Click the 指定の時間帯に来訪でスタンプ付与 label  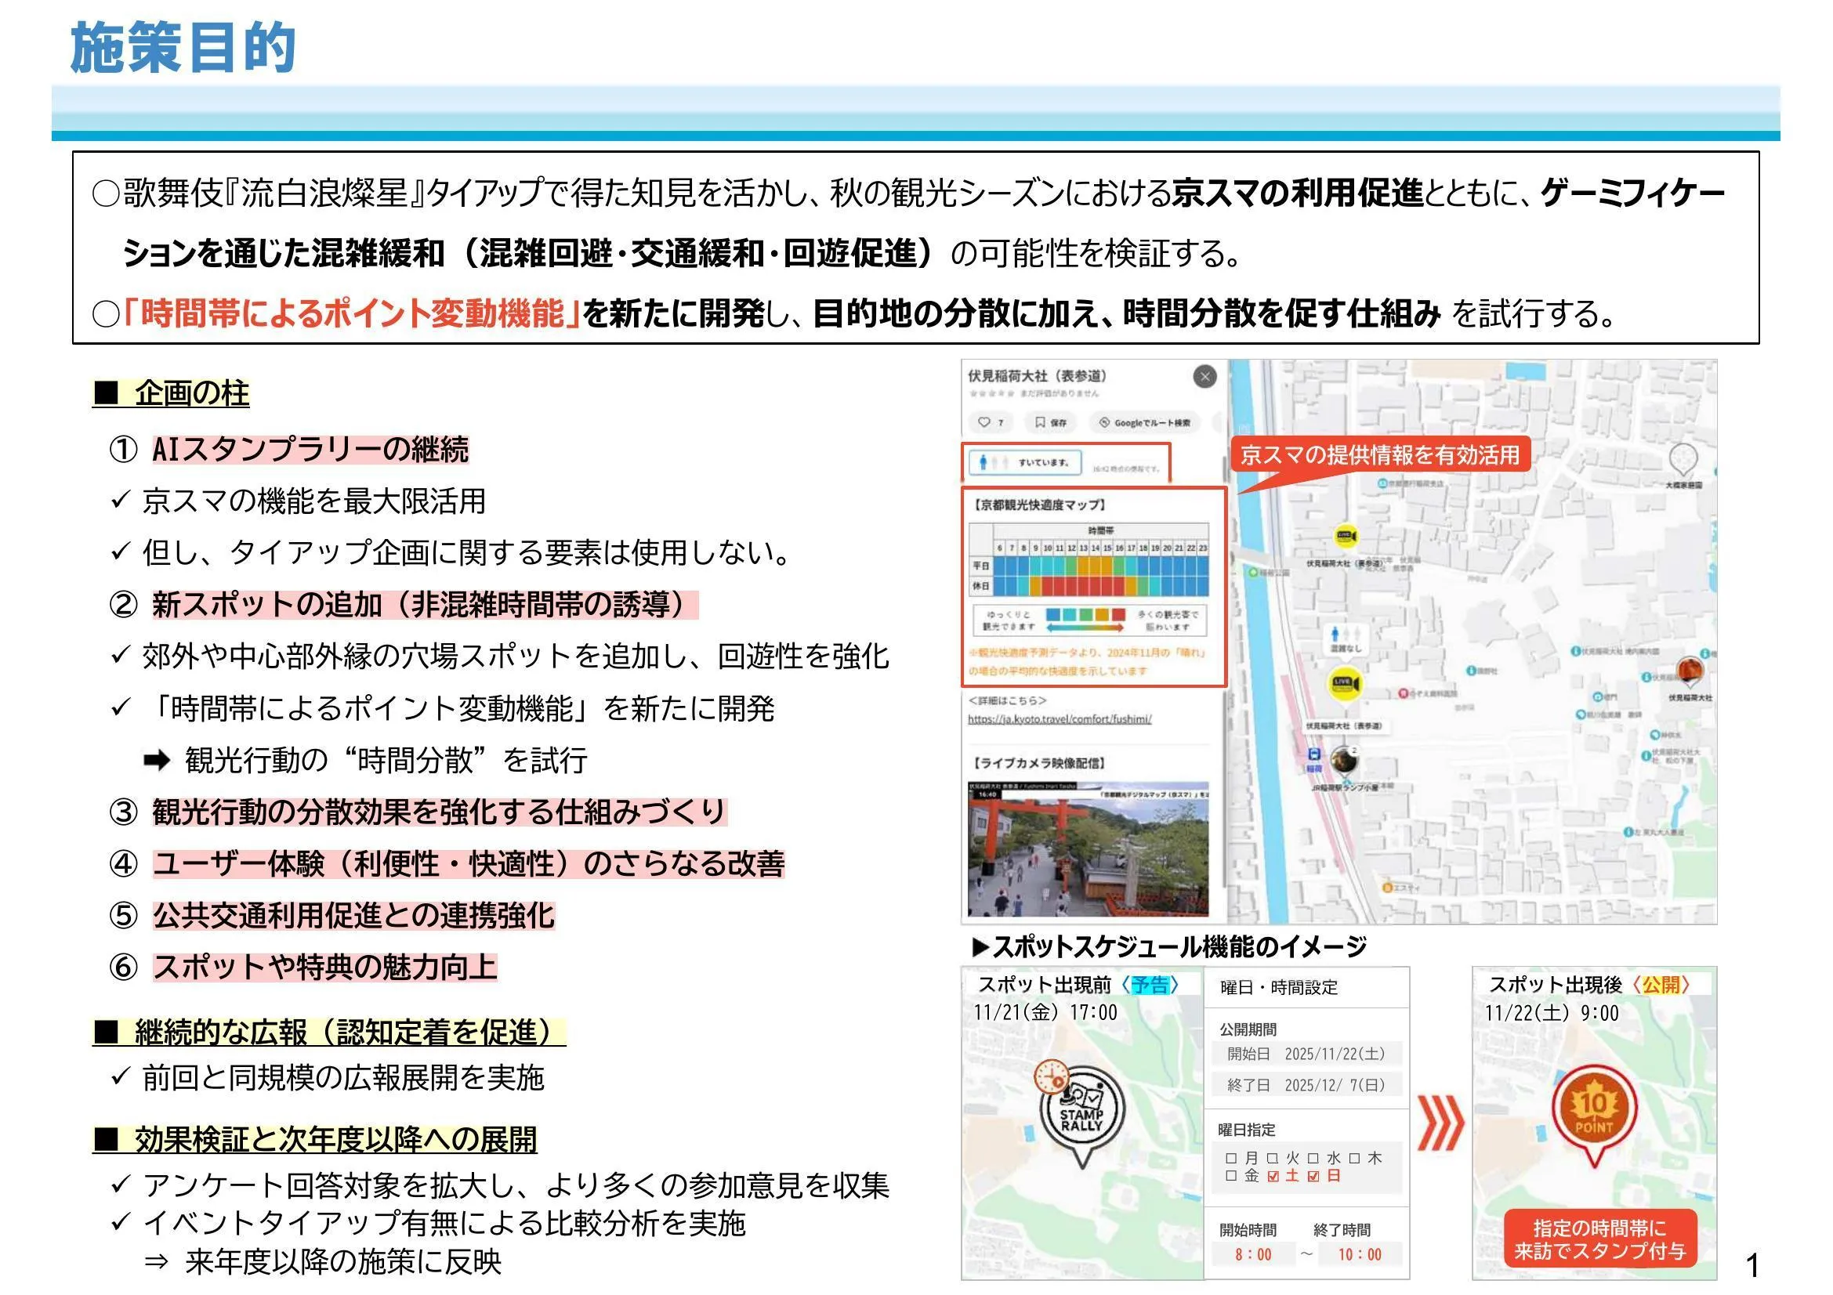pyautogui.click(x=1600, y=1239)
